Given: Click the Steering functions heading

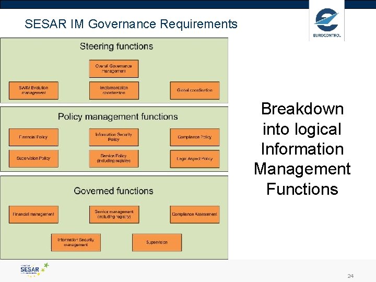Looking at the screenshot, I should 116,46.
